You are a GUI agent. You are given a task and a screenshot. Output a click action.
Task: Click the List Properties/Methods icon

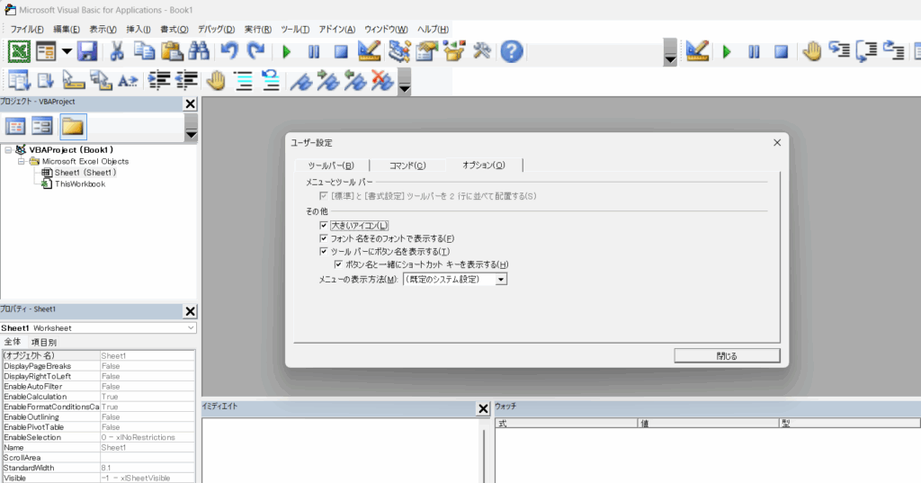[19, 81]
